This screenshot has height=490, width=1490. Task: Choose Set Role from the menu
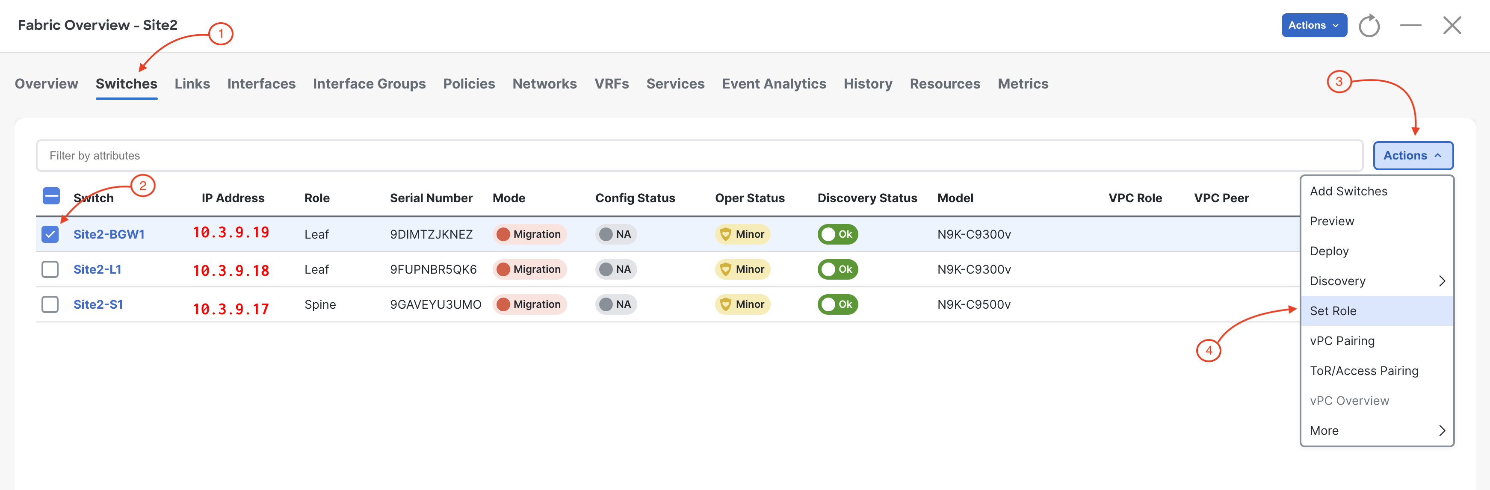point(1377,311)
